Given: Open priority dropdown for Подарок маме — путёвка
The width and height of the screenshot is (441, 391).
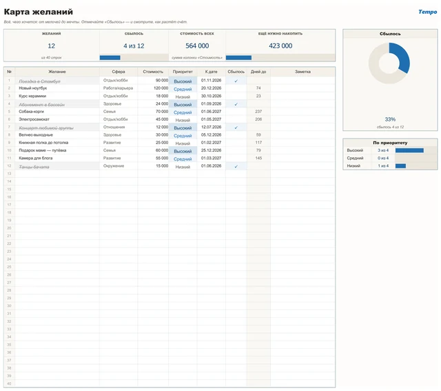Looking at the screenshot, I should pyautogui.click(x=183, y=151).
